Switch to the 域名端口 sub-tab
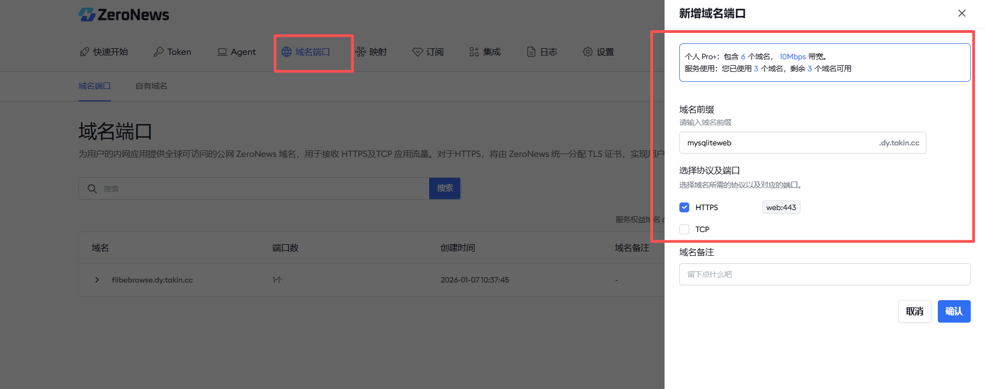 (94, 86)
